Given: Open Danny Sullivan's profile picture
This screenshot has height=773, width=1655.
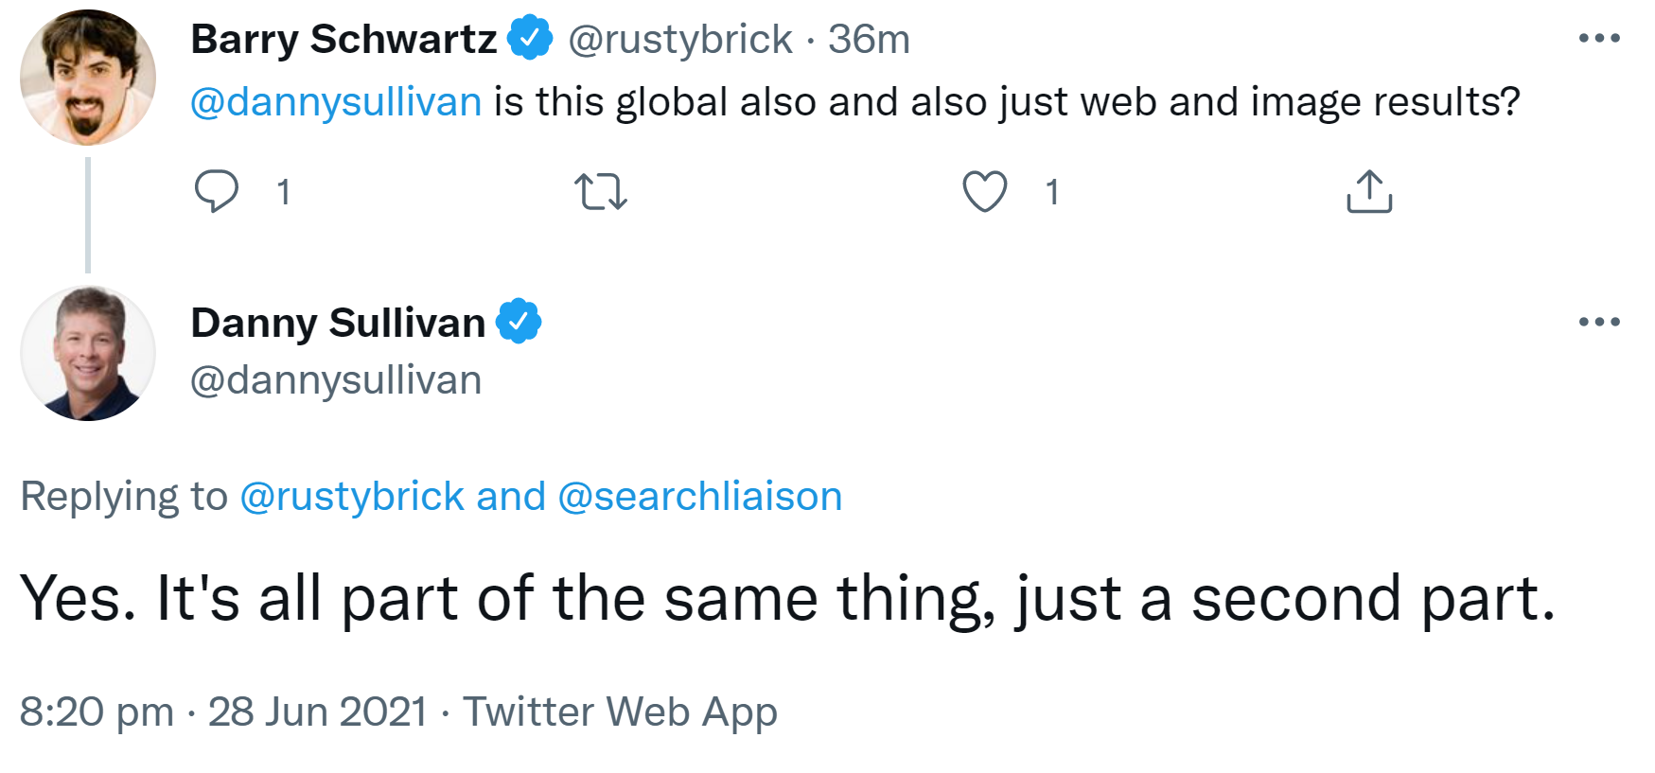Looking at the screenshot, I should click(88, 354).
